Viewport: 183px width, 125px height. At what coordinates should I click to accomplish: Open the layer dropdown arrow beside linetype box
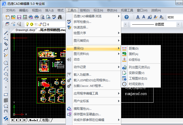125,24
